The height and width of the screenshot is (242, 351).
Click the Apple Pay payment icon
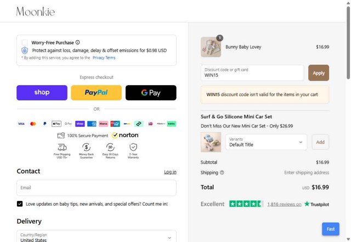pyautogui.click(x=56, y=123)
